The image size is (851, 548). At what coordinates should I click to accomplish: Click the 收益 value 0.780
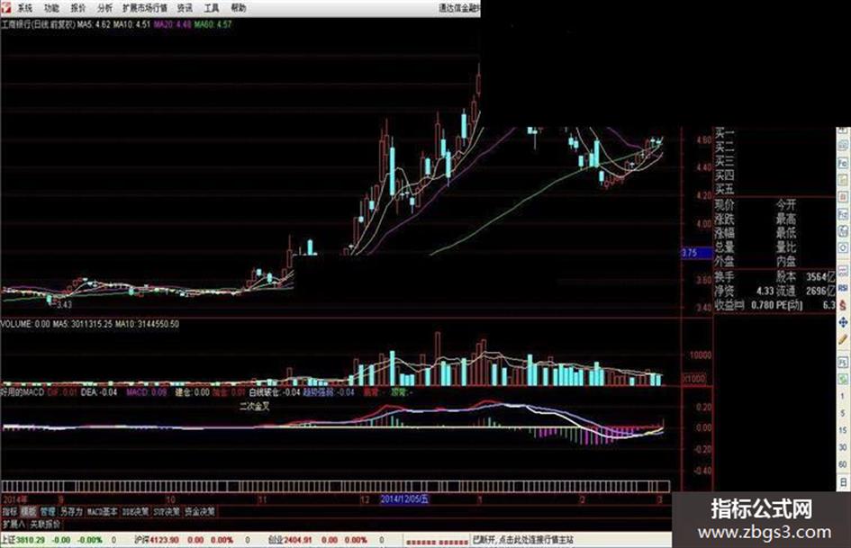(x=763, y=305)
